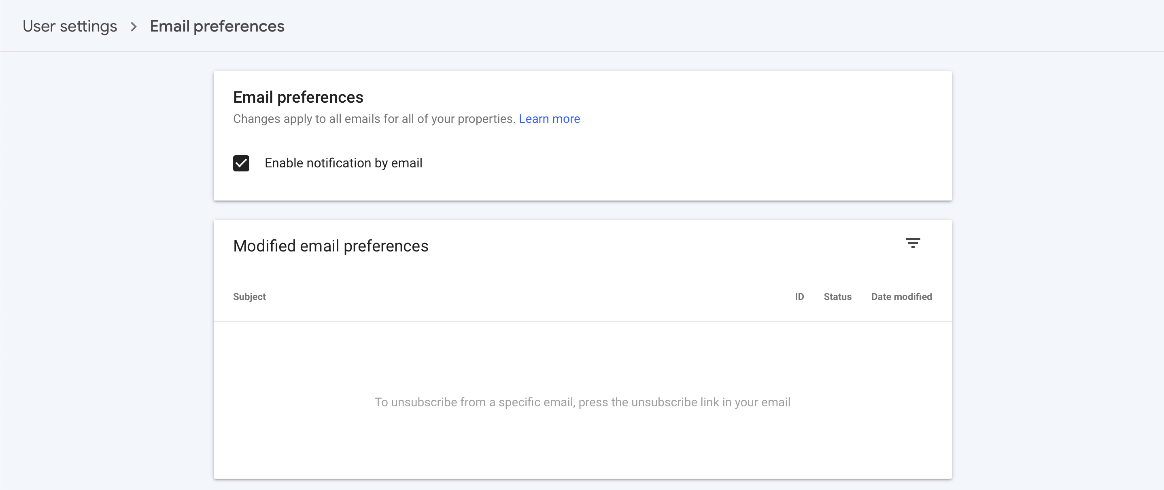Viewport: 1164px width, 490px height.
Task: Click the checkmark inside the notification checkbox
Action: pyautogui.click(x=241, y=163)
